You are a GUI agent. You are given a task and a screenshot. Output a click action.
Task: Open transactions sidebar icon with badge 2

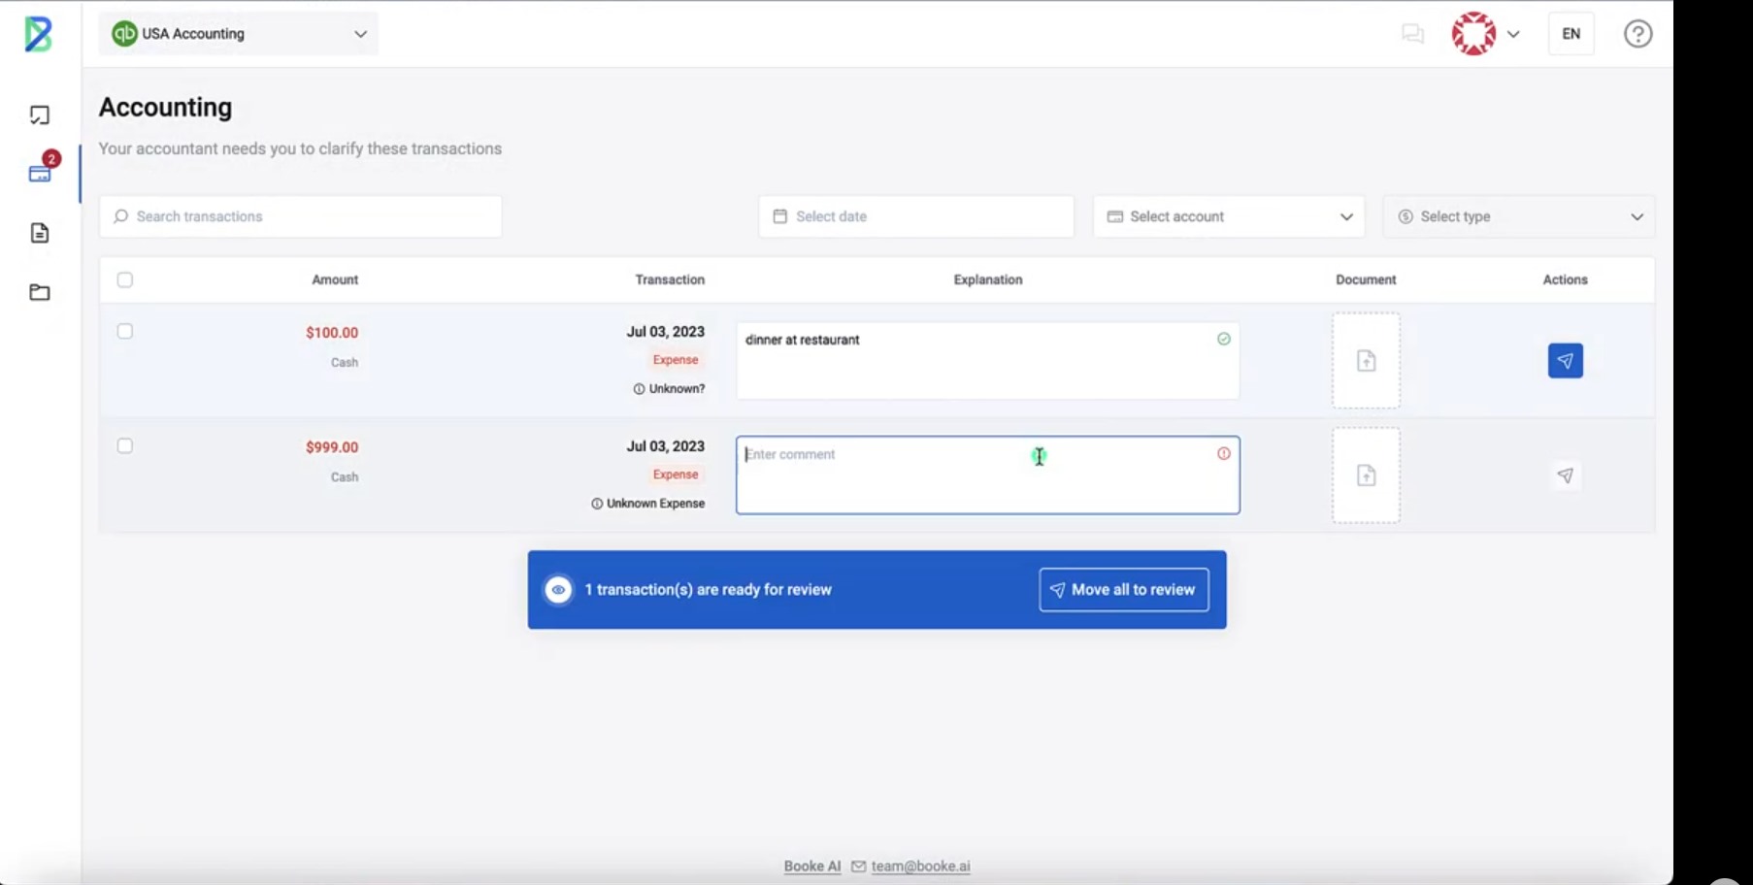(40, 173)
